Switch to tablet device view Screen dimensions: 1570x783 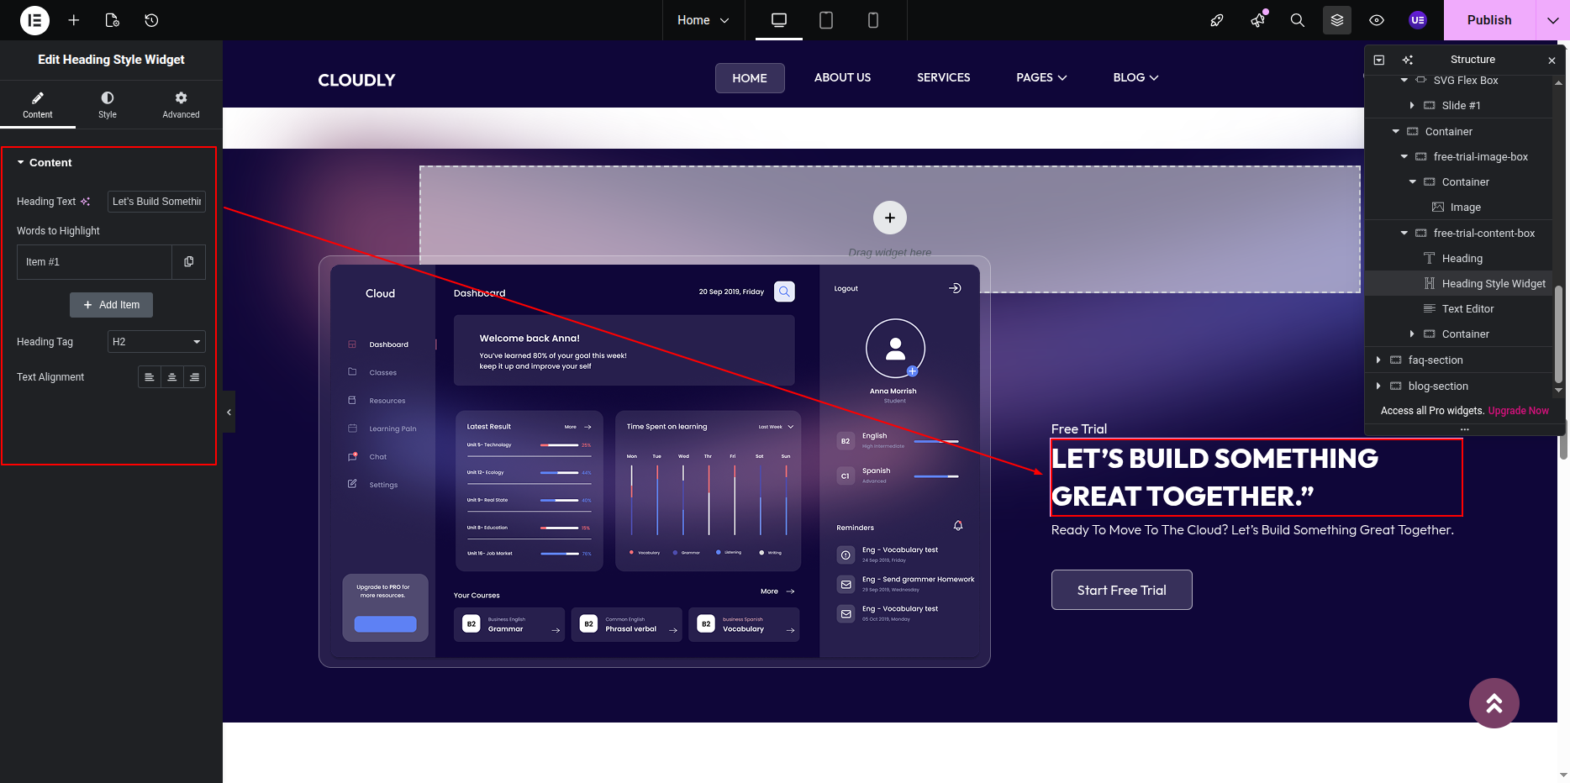click(826, 20)
